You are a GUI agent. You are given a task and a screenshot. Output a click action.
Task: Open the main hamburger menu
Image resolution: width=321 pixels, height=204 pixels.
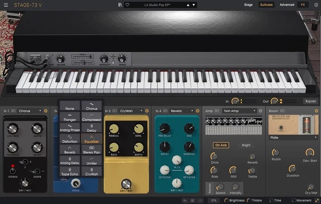click(x=6, y=5)
